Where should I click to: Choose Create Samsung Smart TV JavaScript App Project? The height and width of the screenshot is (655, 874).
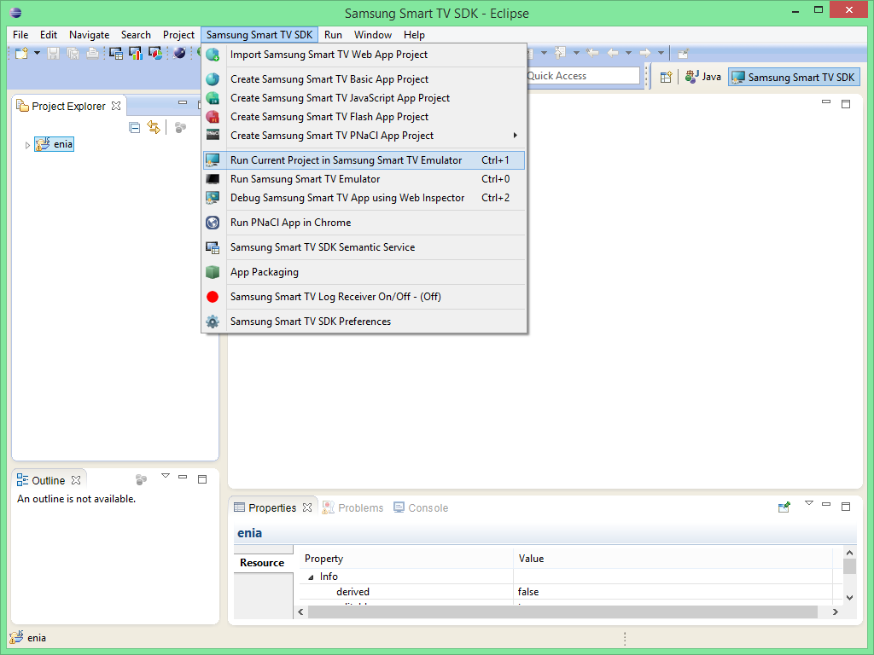point(364,98)
